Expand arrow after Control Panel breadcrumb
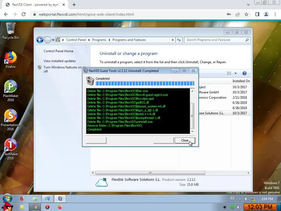 point(89,40)
